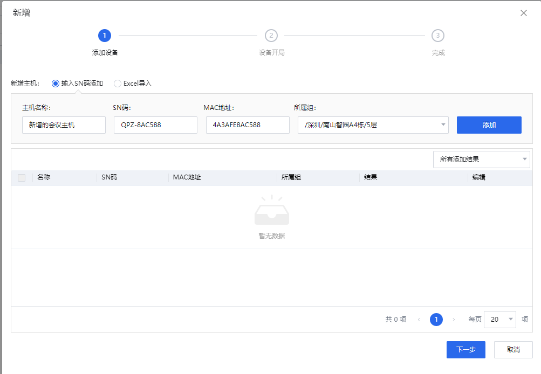Select Excel导入 radio option
The width and height of the screenshot is (541, 374).
coord(118,84)
